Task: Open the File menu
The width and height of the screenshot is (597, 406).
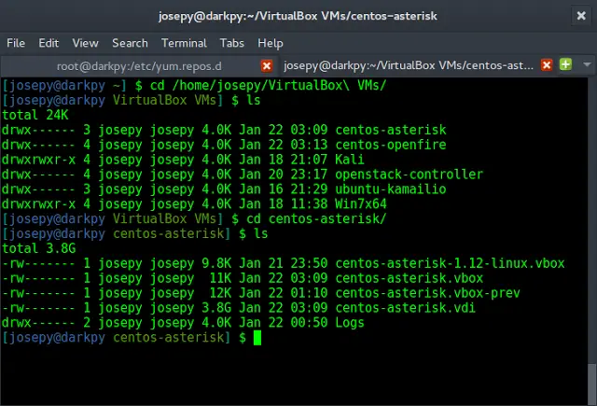Action: pos(16,43)
